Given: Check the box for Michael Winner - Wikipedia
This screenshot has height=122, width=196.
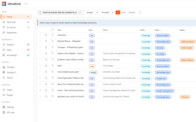Looking at the screenshot, I should [52, 41].
